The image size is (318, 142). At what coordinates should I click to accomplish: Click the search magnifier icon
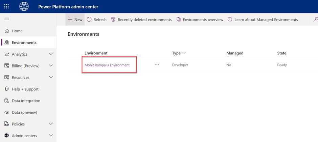coord(316,20)
